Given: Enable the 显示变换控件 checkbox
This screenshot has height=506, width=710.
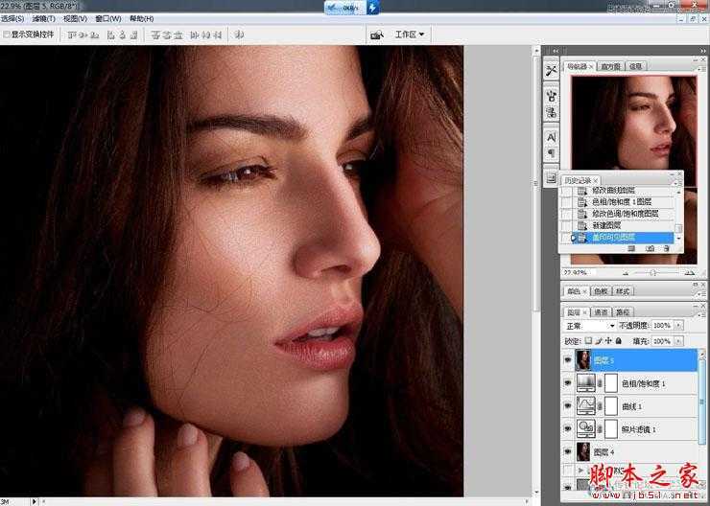Looking at the screenshot, I should pos(7,34).
